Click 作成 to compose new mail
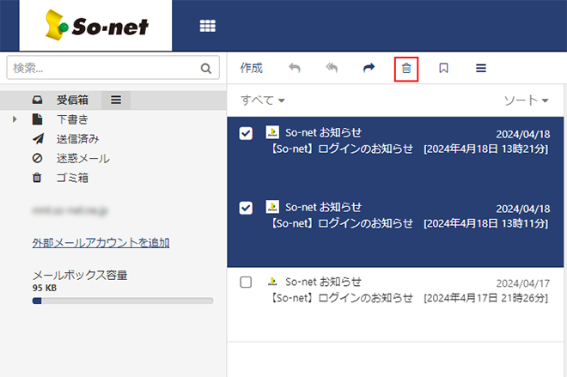The height and width of the screenshot is (377, 567). (251, 69)
